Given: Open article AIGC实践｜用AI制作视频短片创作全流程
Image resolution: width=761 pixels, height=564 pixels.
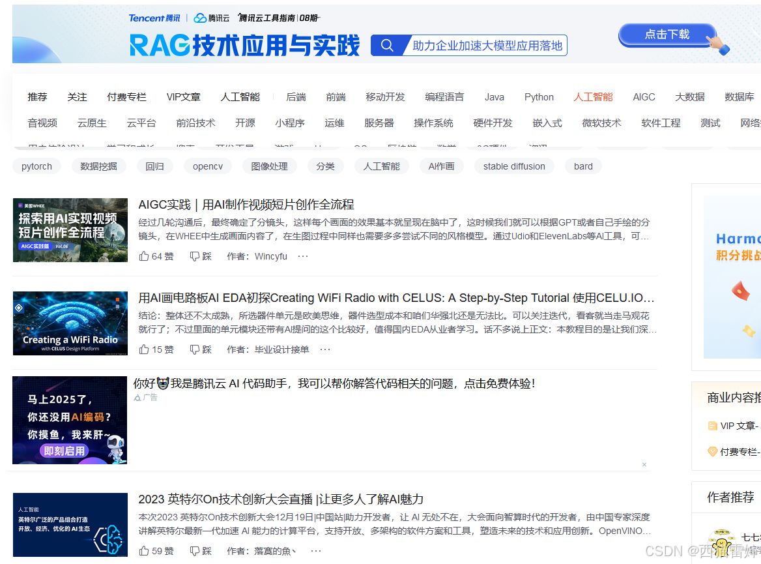Looking at the screenshot, I should coord(246,205).
